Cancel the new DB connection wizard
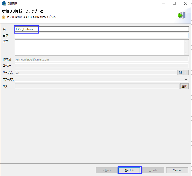192x176 pixels. coord(177,170)
